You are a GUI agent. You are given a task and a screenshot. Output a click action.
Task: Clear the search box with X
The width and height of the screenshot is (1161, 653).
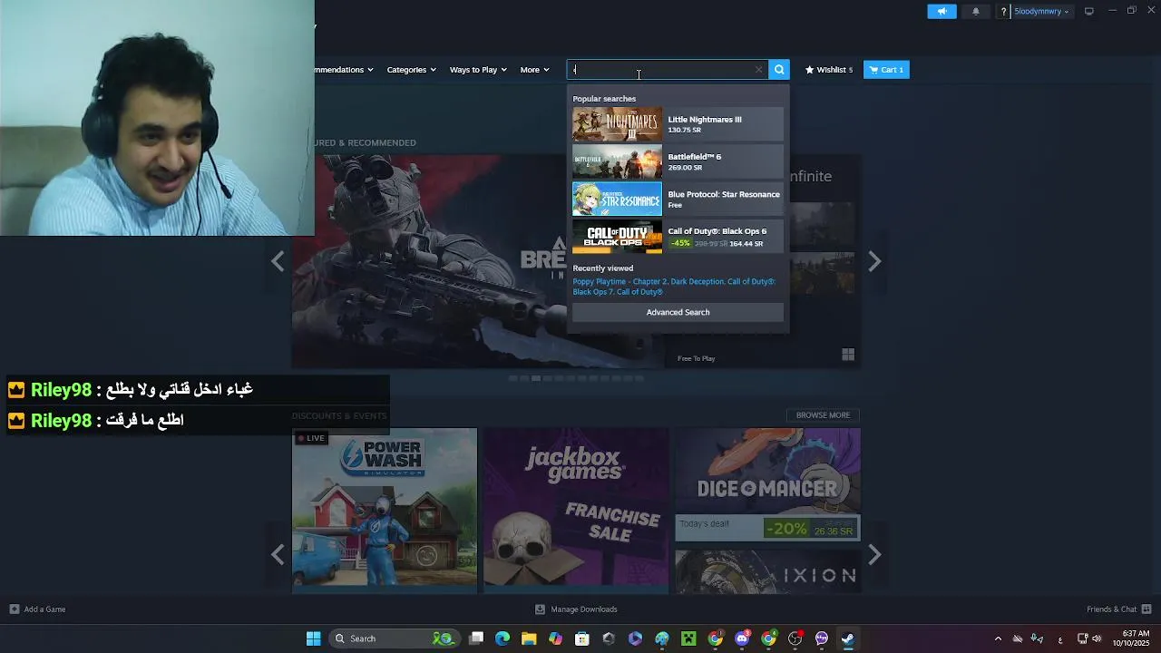(x=759, y=70)
